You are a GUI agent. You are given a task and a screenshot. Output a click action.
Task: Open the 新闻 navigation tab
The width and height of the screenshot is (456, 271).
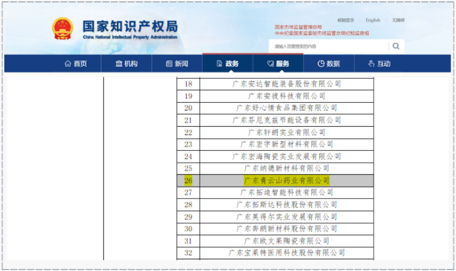pos(177,63)
